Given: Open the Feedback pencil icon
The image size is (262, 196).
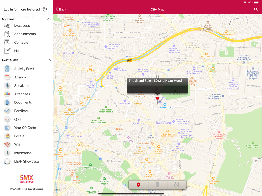Looking at the screenshot, I should [7, 111].
